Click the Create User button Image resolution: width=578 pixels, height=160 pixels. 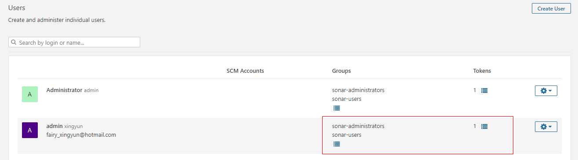tap(551, 8)
